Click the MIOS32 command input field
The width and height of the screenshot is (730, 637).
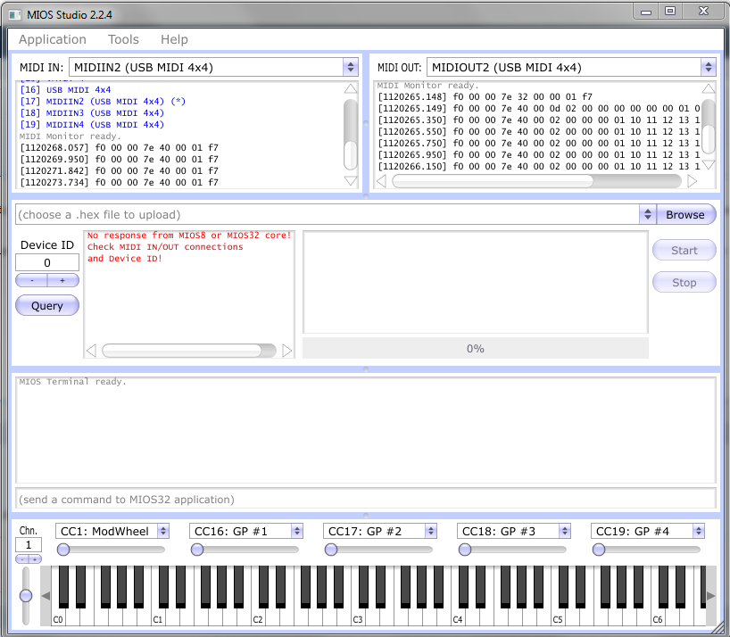[x=365, y=500]
